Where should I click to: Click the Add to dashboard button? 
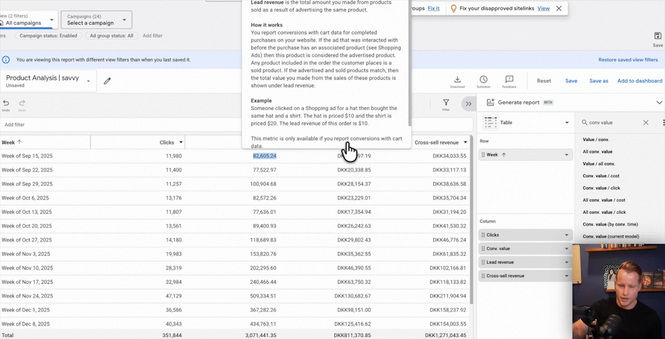639,81
